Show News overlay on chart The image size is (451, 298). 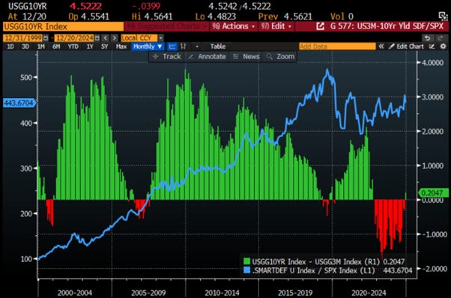coord(246,56)
